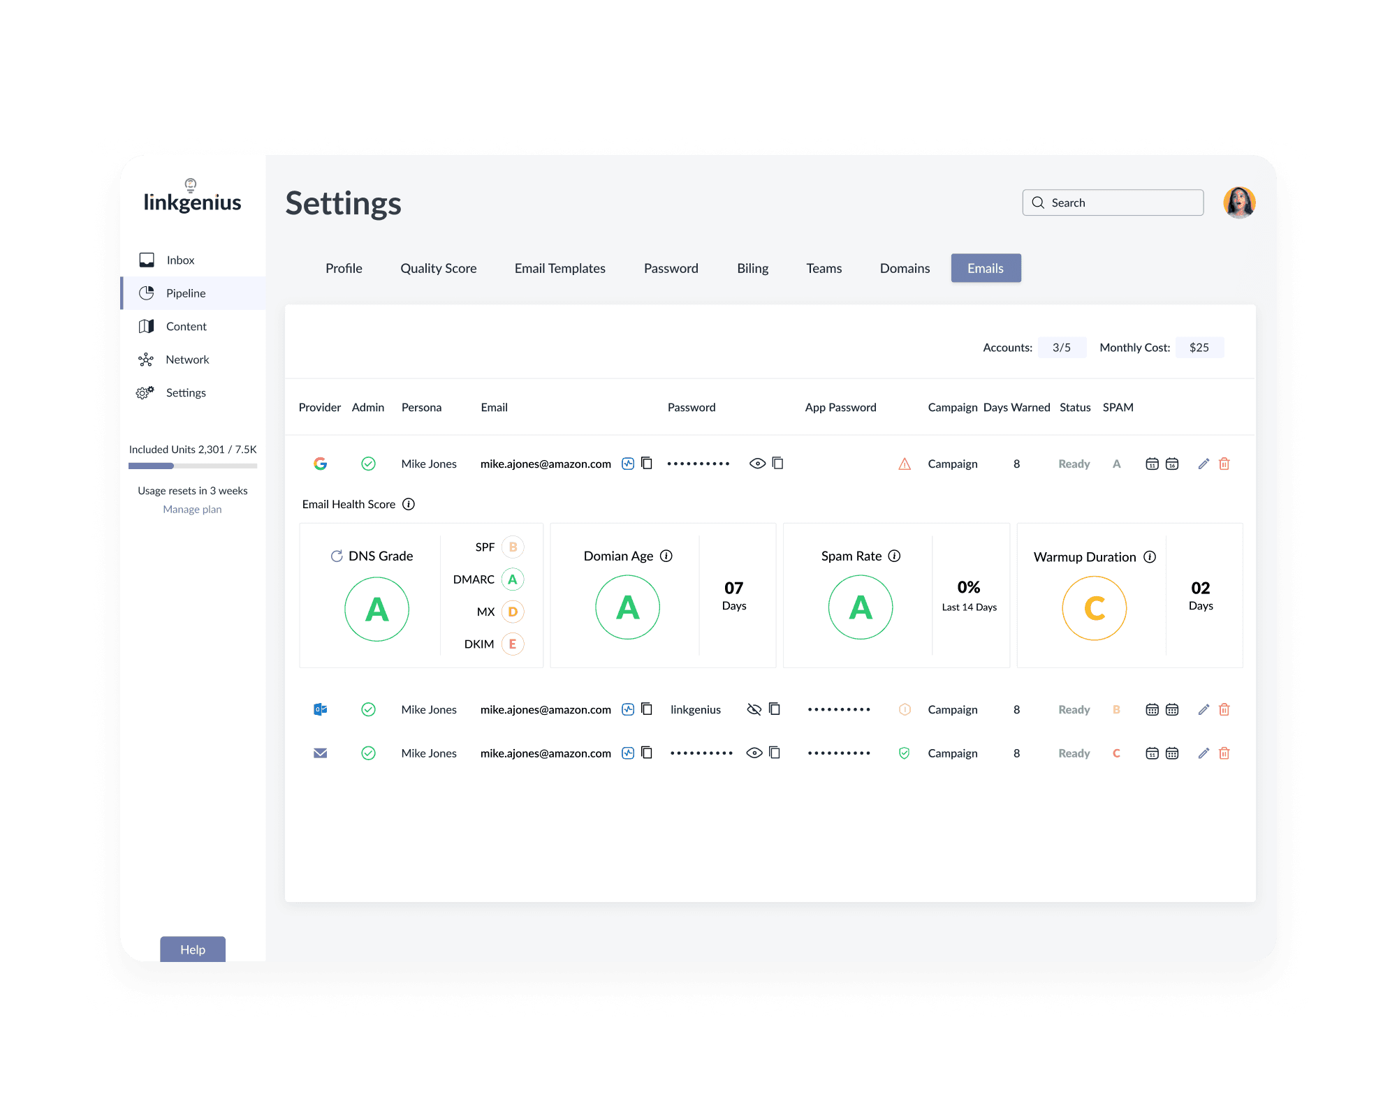Delete the account with SPAM grade C
The height and width of the screenshot is (1117, 1397).
(x=1224, y=753)
